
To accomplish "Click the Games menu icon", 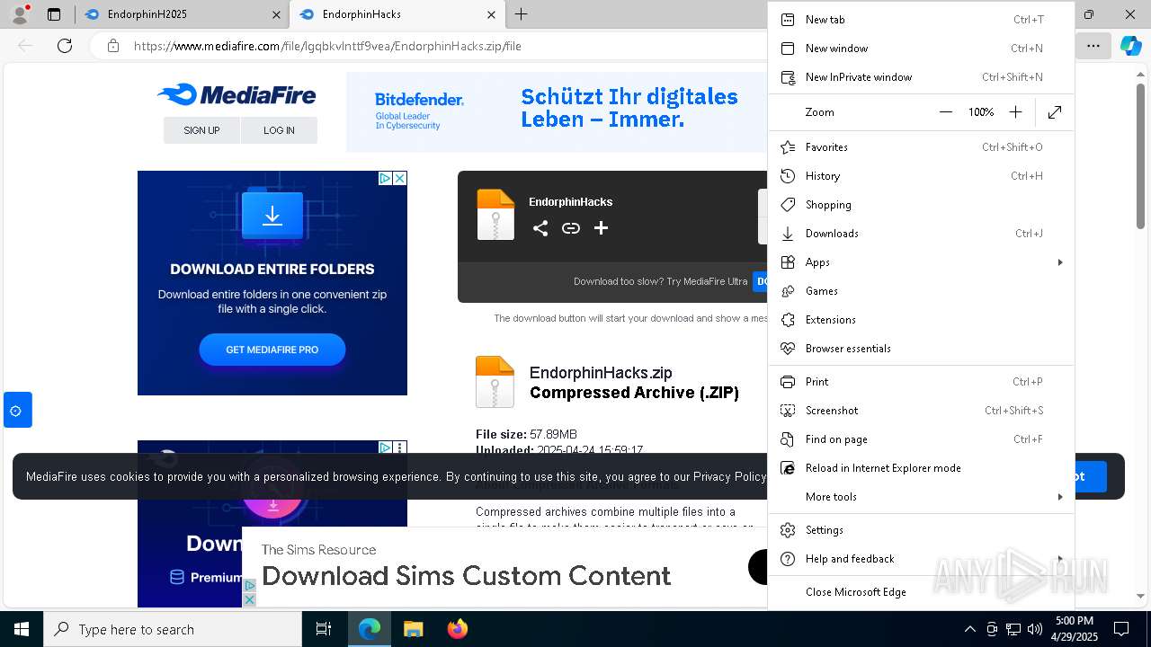I will [788, 291].
